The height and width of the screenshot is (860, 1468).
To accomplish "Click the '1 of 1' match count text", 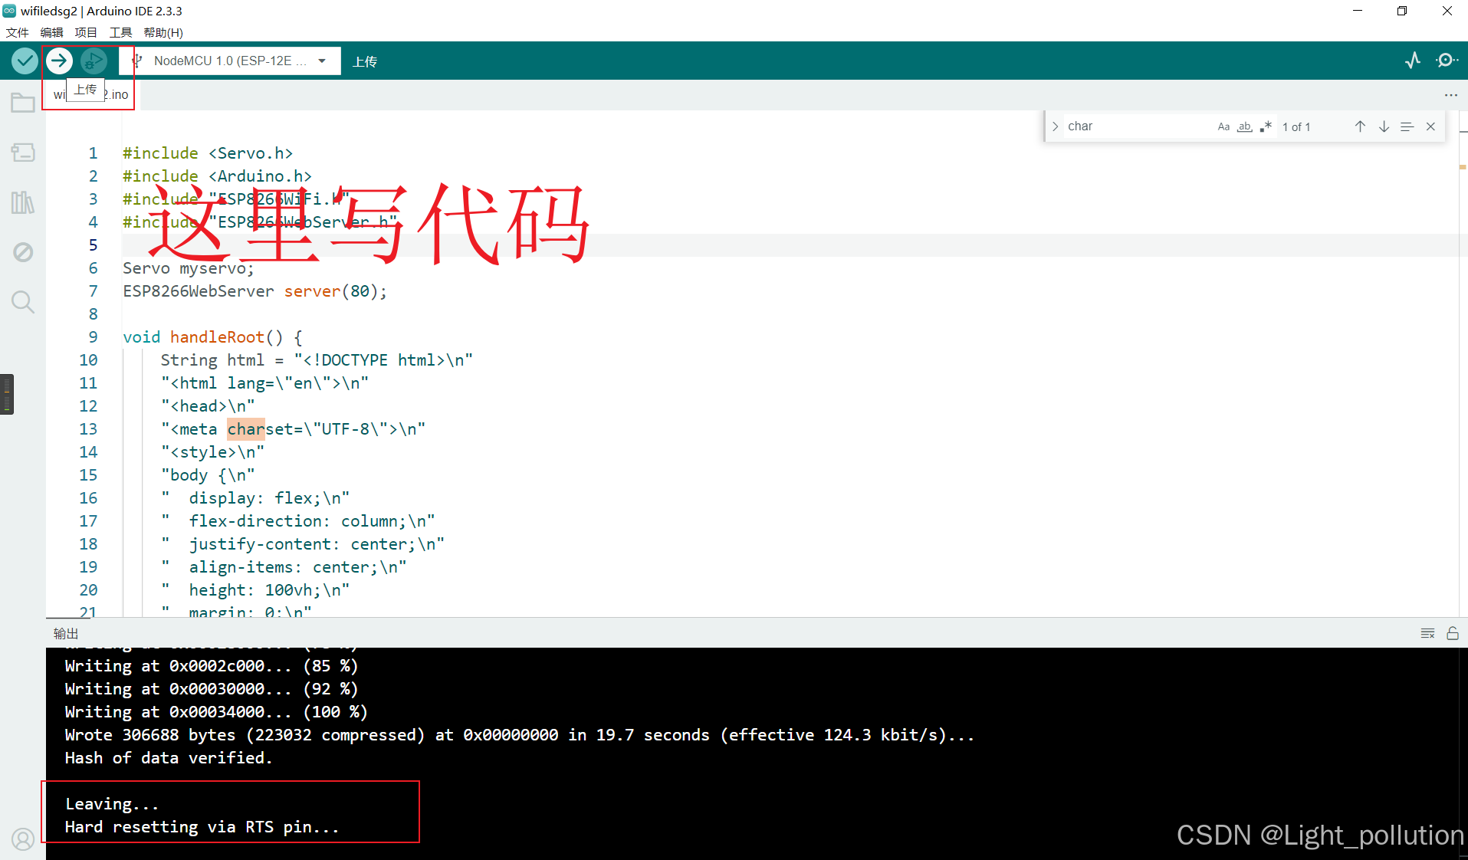I will [x=1296, y=126].
